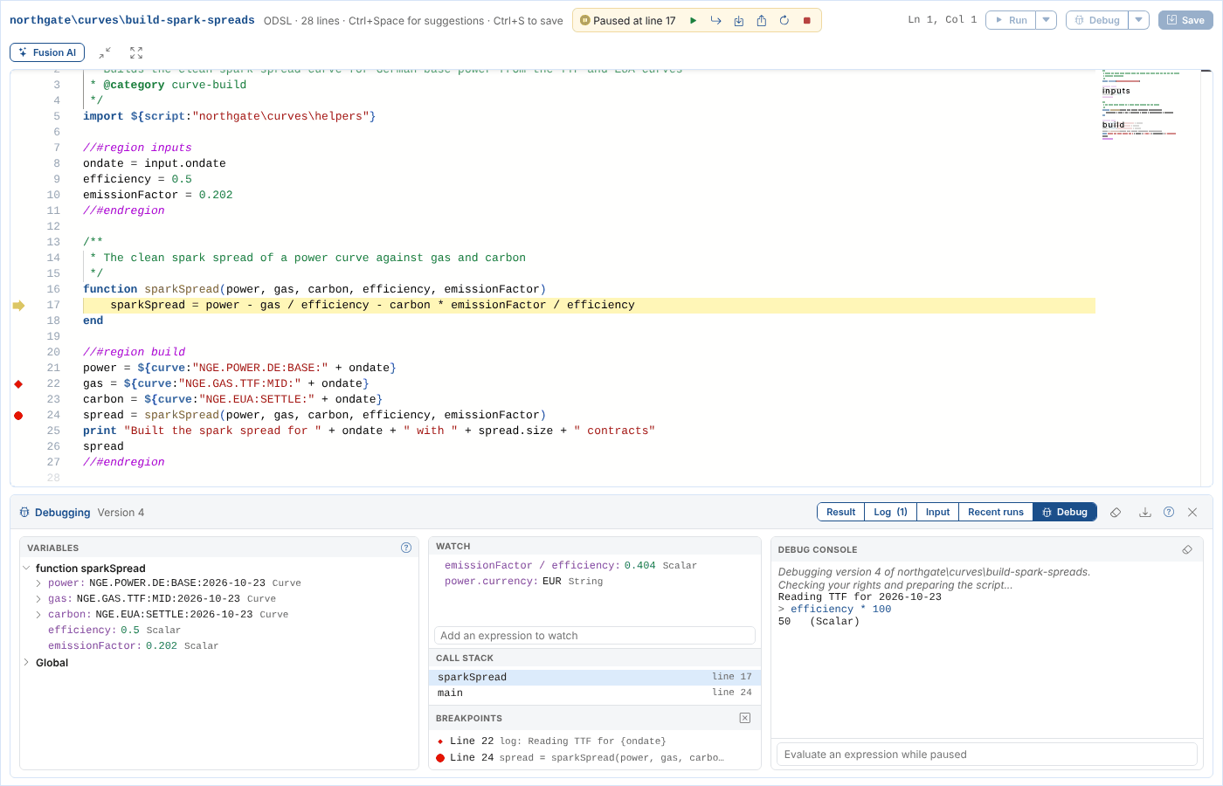
Task: Step into the function call
Action: (x=739, y=20)
